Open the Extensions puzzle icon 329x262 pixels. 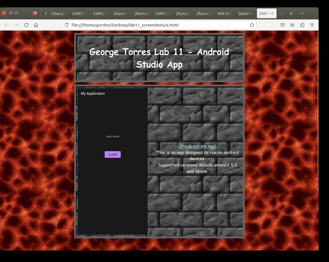click(302, 25)
